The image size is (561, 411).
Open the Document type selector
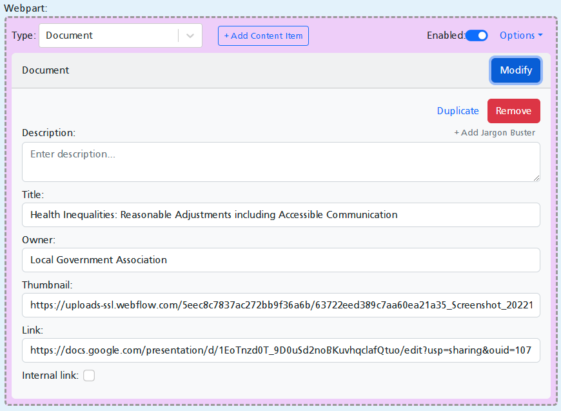110,35
